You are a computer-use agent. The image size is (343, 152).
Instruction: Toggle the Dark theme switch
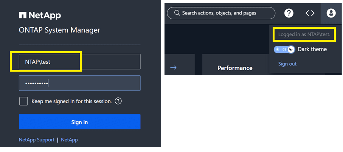tap(284, 50)
